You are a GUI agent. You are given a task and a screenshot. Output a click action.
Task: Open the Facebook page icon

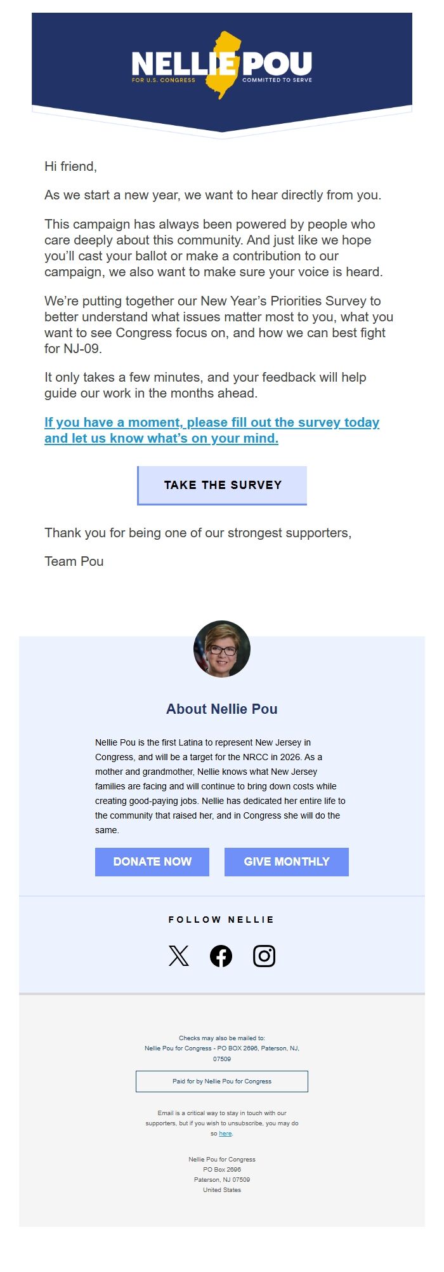[222, 954]
